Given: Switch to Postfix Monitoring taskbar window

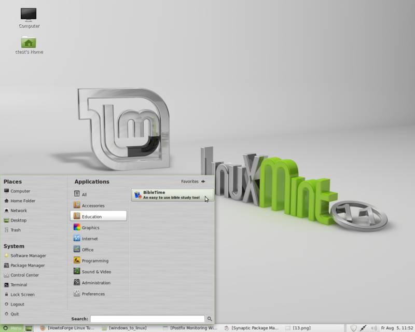Looking at the screenshot, I should click(x=190, y=328).
